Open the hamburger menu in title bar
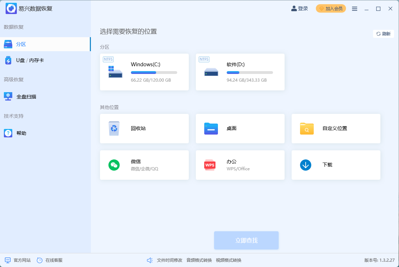 pyautogui.click(x=355, y=9)
